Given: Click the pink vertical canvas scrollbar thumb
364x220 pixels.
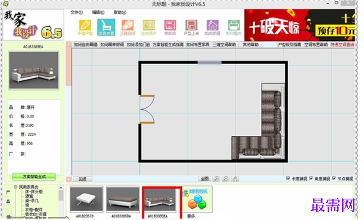Looking at the screenshot, I should click(69, 66).
